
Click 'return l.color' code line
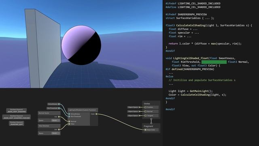pos(205,43)
